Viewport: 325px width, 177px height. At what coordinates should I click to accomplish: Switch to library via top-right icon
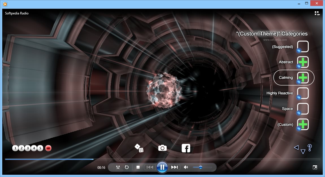point(317,13)
